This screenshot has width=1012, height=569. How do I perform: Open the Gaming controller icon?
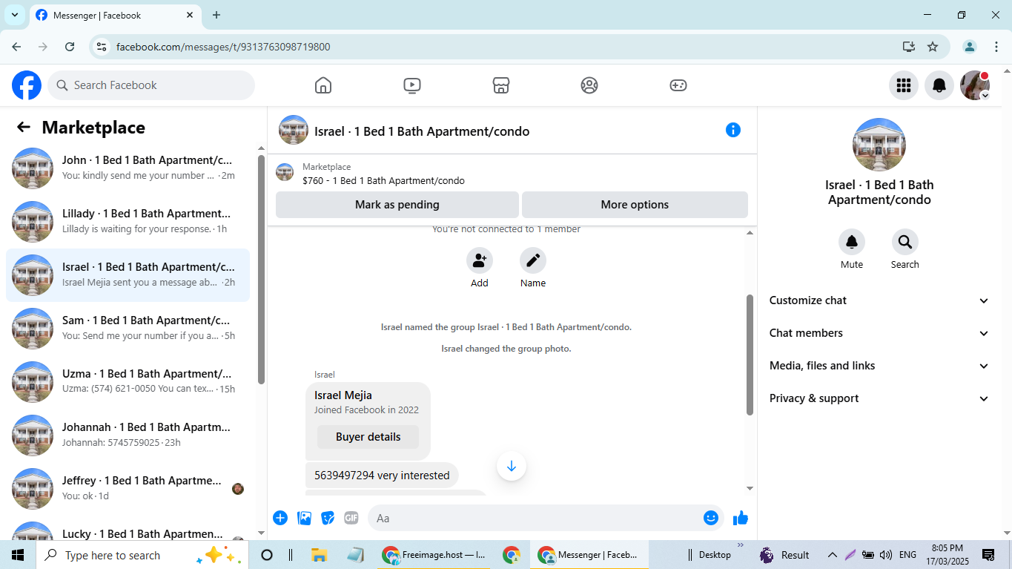(x=678, y=85)
